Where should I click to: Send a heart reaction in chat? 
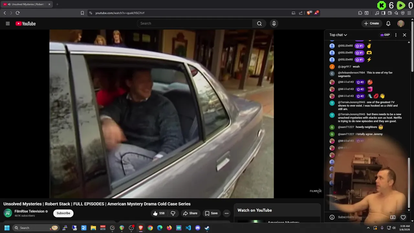(x=403, y=217)
